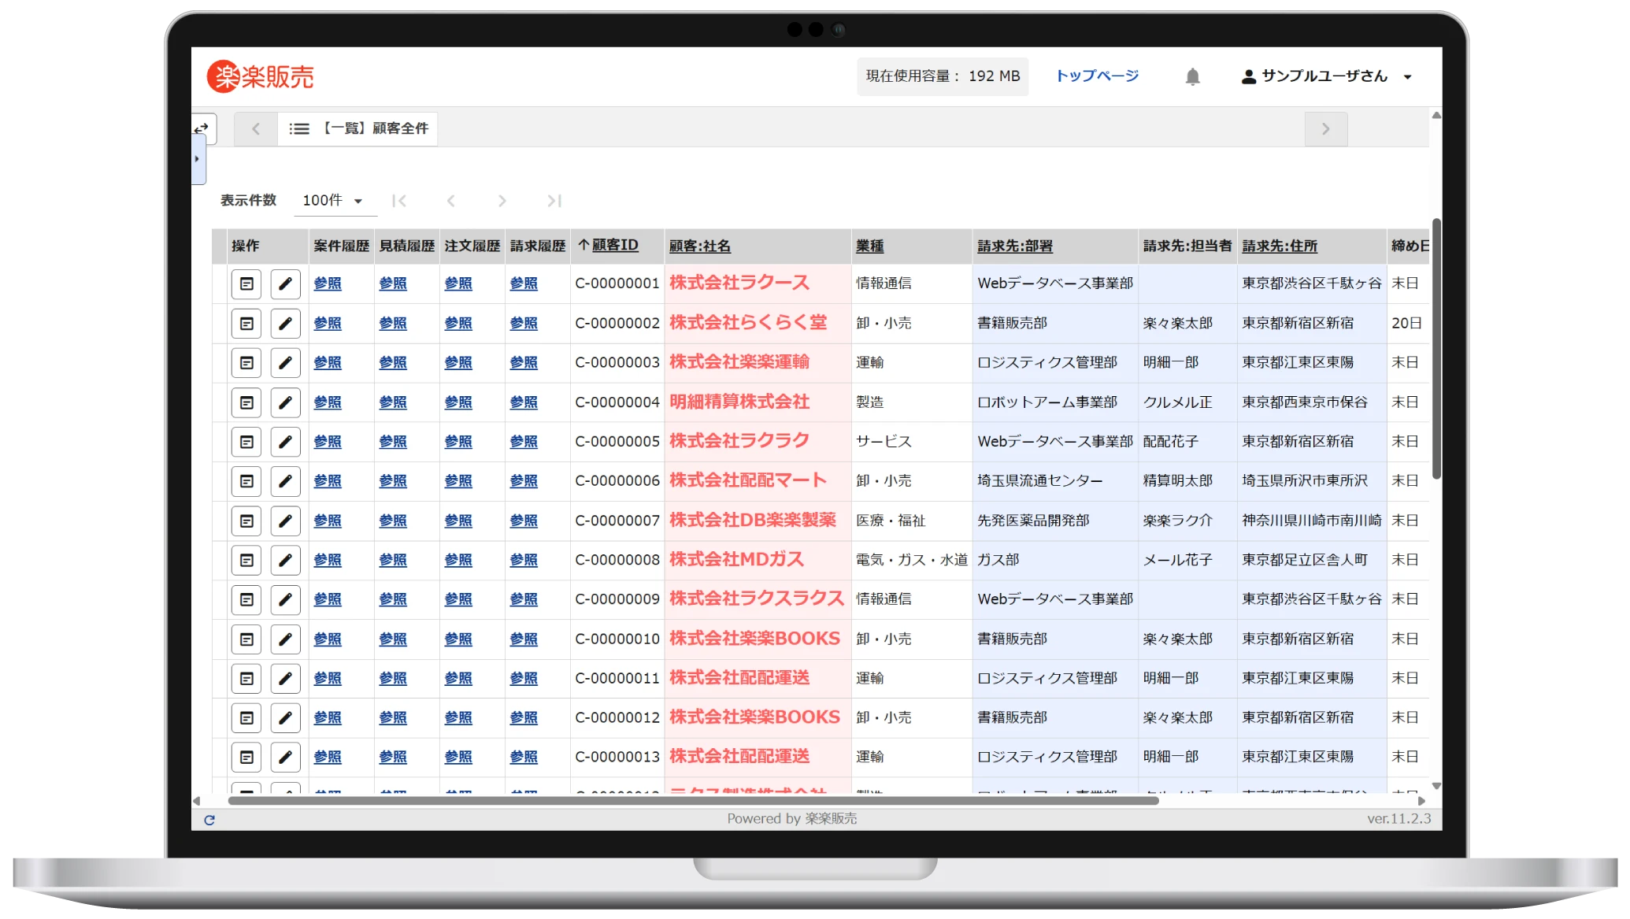Click pencil icon for C-00000008 row
This screenshot has height=919, width=1630.
285,560
